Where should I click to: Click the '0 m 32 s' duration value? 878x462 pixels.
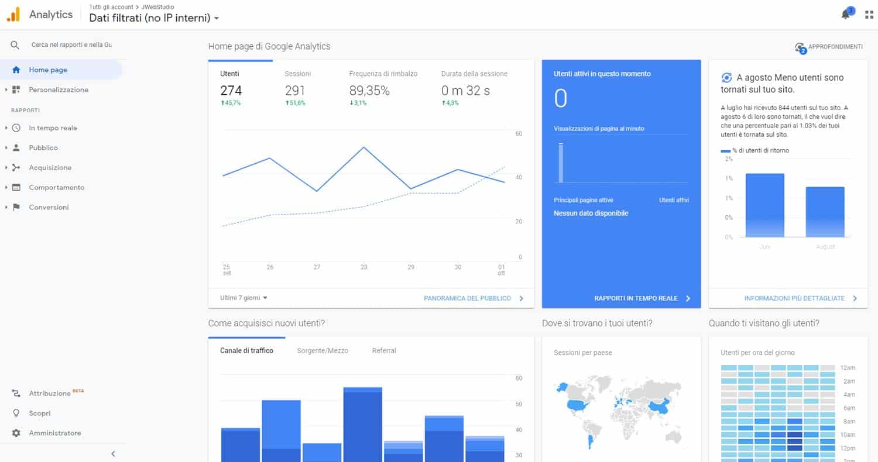466,91
